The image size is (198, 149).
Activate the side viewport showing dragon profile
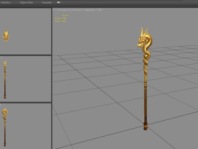[26, 126]
